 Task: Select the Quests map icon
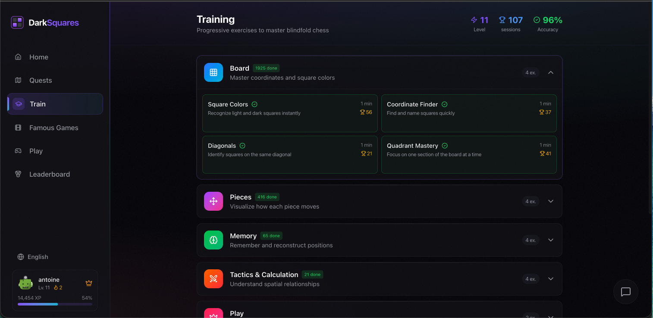pyautogui.click(x=18, y=80)
